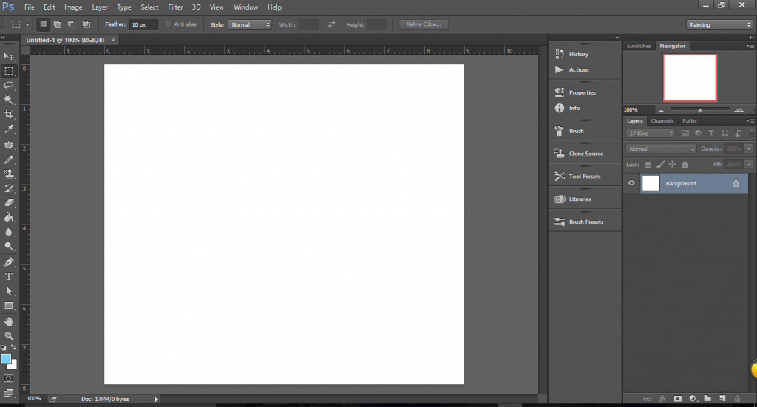Viewport: 757px width, 407px height.
Task: Select the Paint Bucket tool
Action: tap(9, 217)
